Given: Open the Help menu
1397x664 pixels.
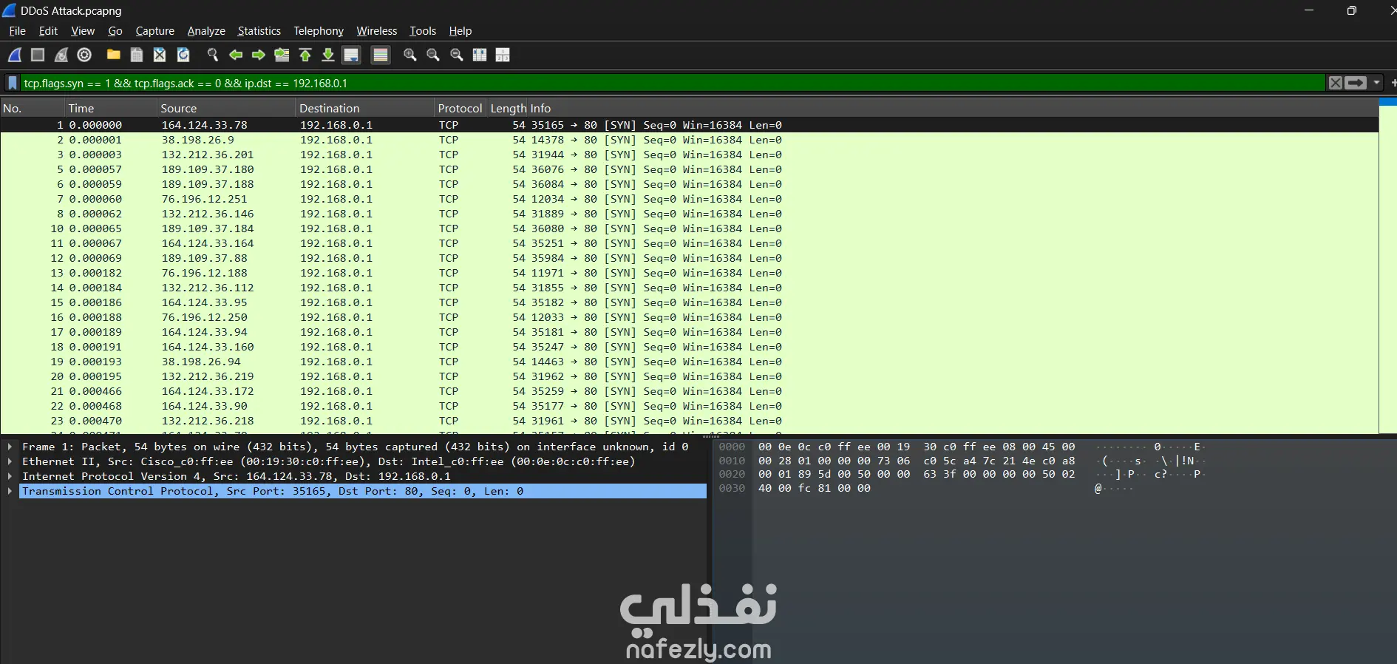Looking at the screenshot, I should [x=460, y=31].
